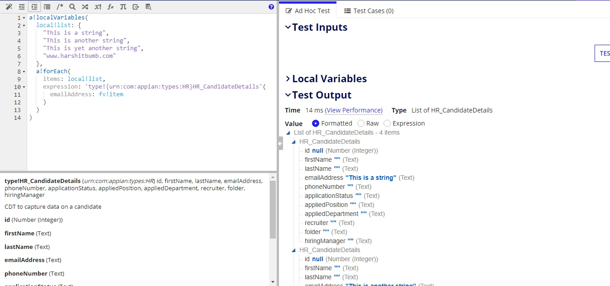Click the applicationStatus output row
This screenshot has height=286, width=610.
[x=342, y=196]
